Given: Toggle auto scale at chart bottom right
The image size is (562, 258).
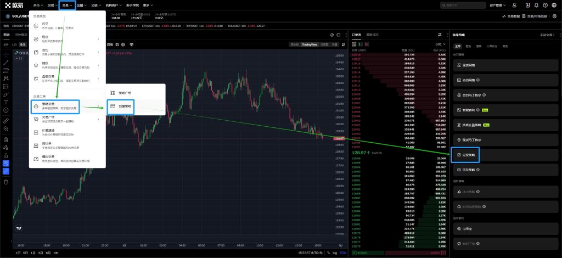Looking at the screenshot, I should click(343, 253).
